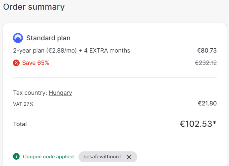Click the Total label
This screenshot has height=166, width=229.
(20, 124)
